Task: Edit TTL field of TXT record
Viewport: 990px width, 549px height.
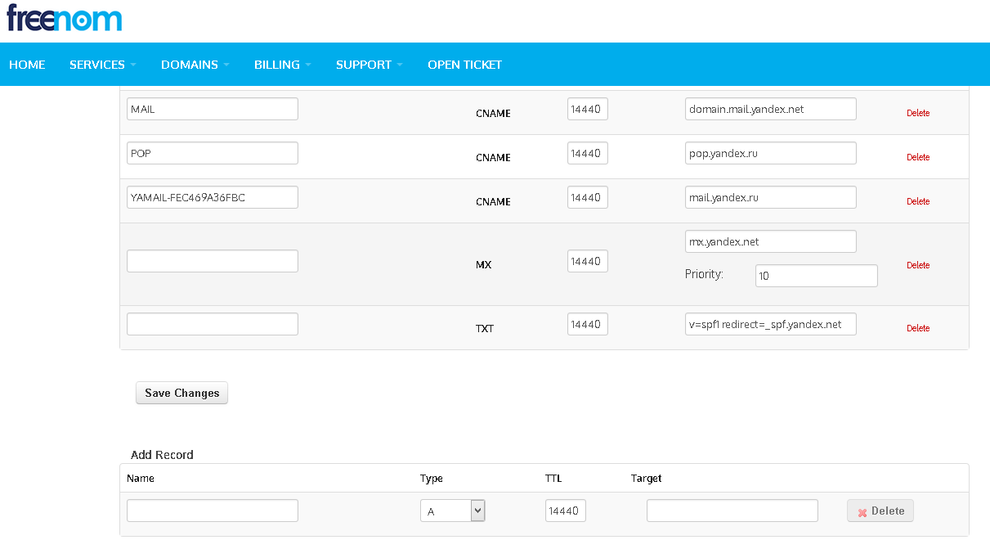Action: click(x=588, y=324)
